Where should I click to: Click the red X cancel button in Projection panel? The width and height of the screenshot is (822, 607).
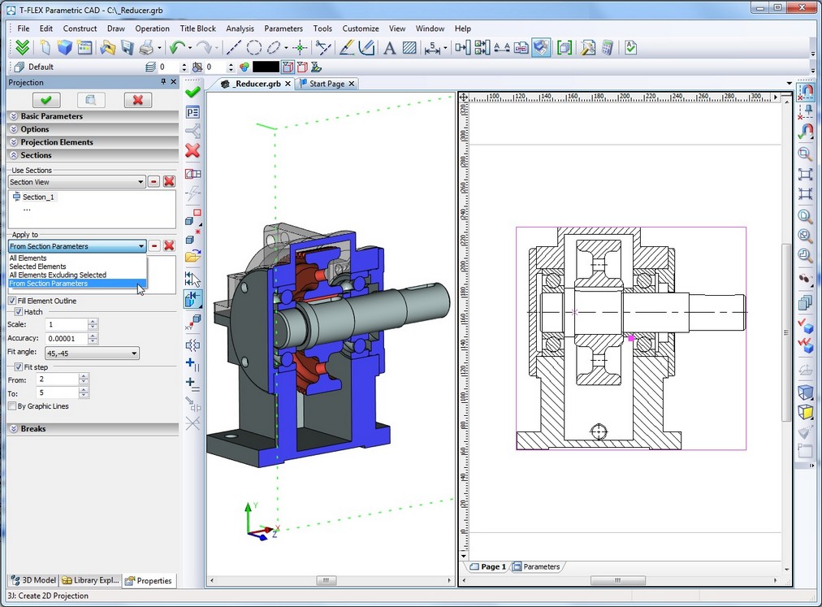click(x=137, y=100)
